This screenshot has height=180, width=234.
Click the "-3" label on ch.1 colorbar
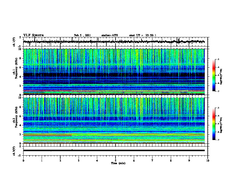click(218, 59)
